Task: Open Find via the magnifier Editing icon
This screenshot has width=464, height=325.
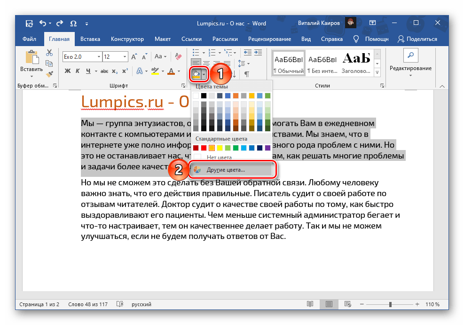Action: 410,55
